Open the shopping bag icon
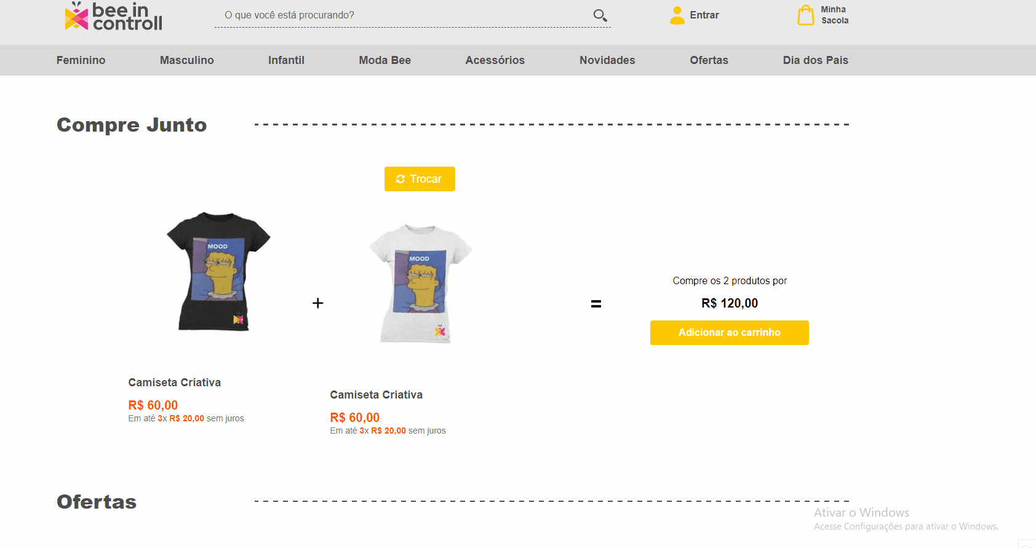 pos(805,15)
